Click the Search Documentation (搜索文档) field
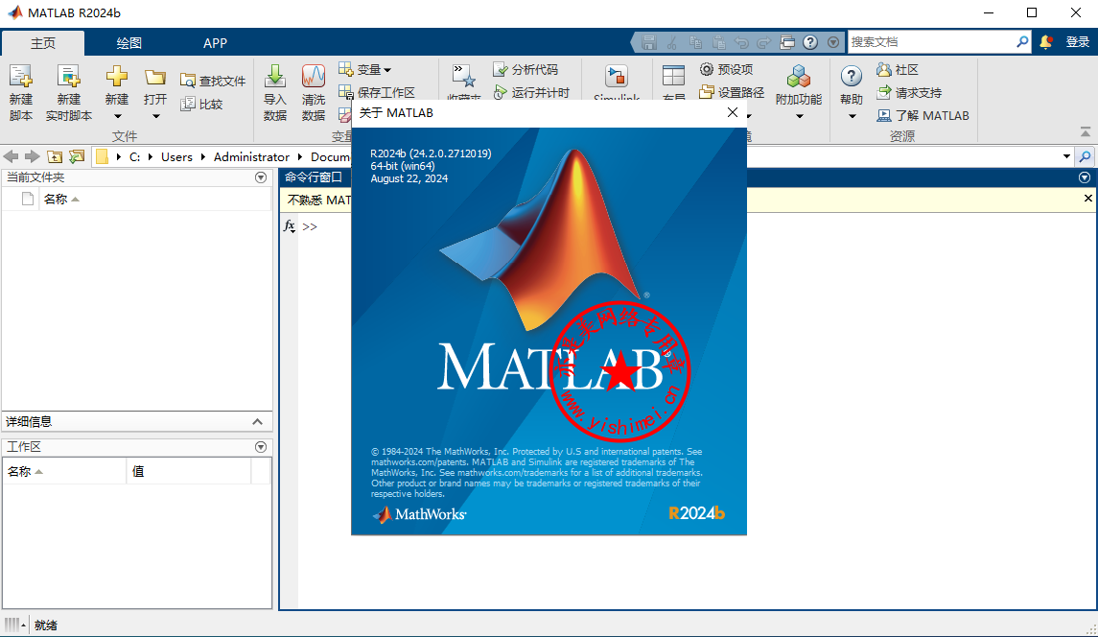The image size is (1098, 637). 930,42
